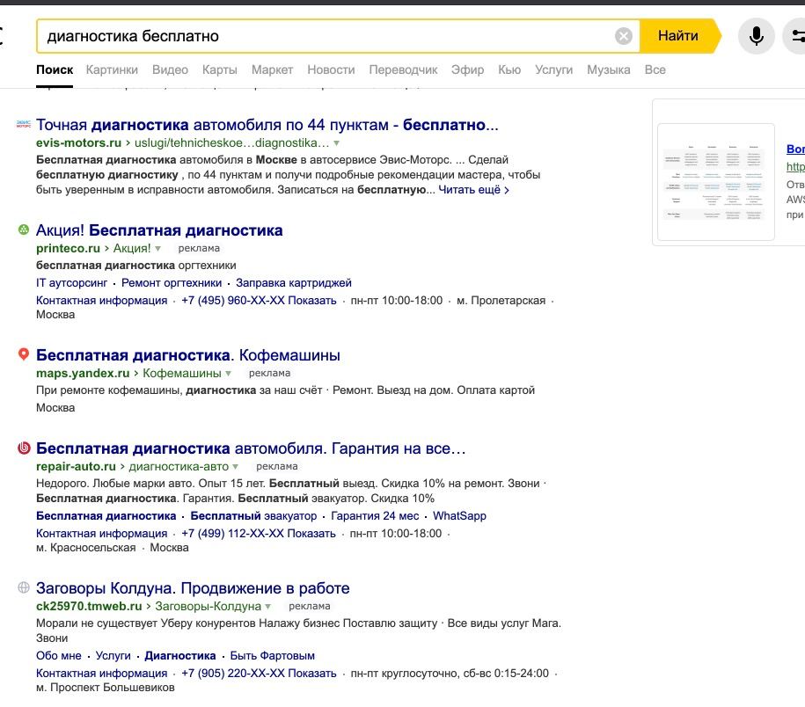Open the Бесплатный эвакуатор sitelink

253,515
